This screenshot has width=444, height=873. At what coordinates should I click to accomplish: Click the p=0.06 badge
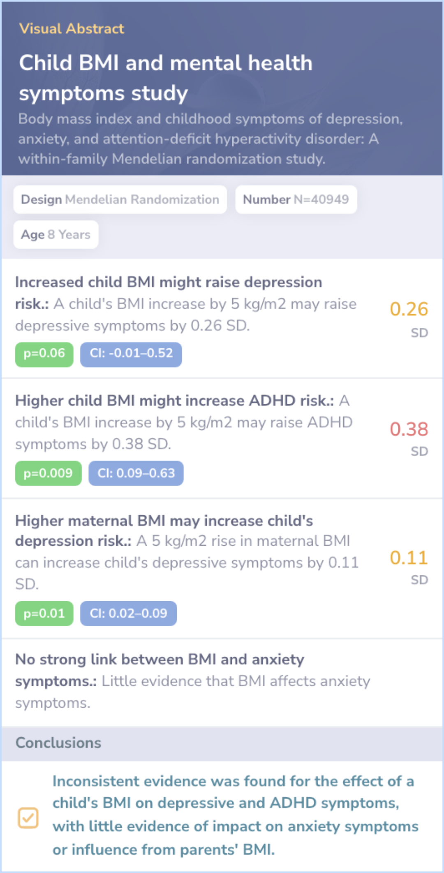pyautogui.click(x=44, y=354)
